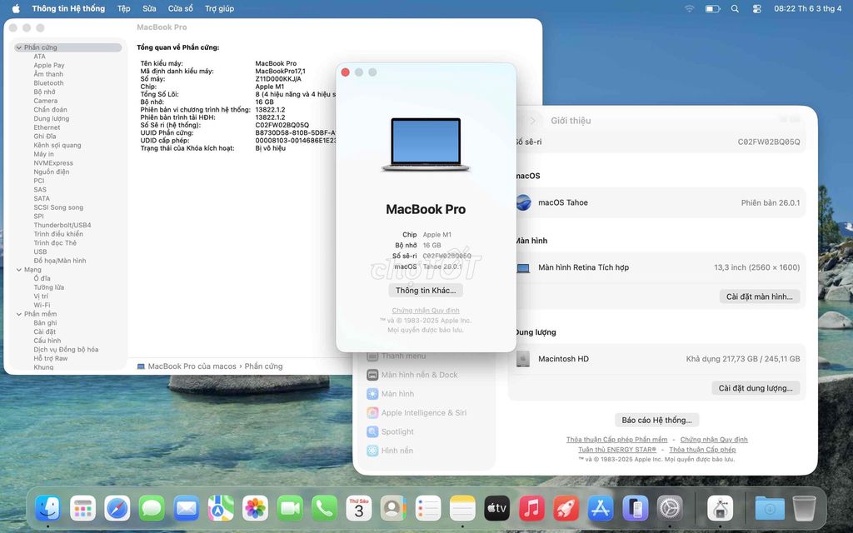Open the Apple menu
The width and height of the screenshot is (853, 533).
pos(16,8)
